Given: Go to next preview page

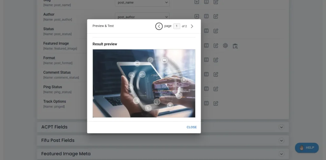Looking at the screenshot, I should click(192, 26).
